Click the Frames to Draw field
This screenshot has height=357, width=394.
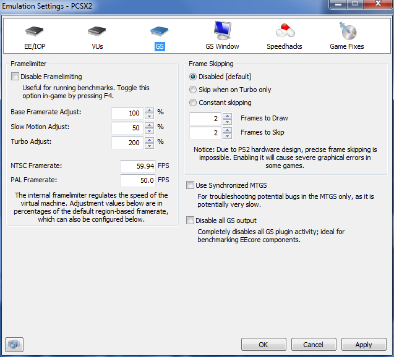click(x=205, y=119)
